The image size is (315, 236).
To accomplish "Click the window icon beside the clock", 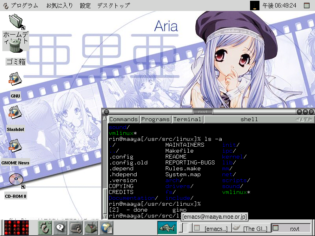I will coord(307,6).
